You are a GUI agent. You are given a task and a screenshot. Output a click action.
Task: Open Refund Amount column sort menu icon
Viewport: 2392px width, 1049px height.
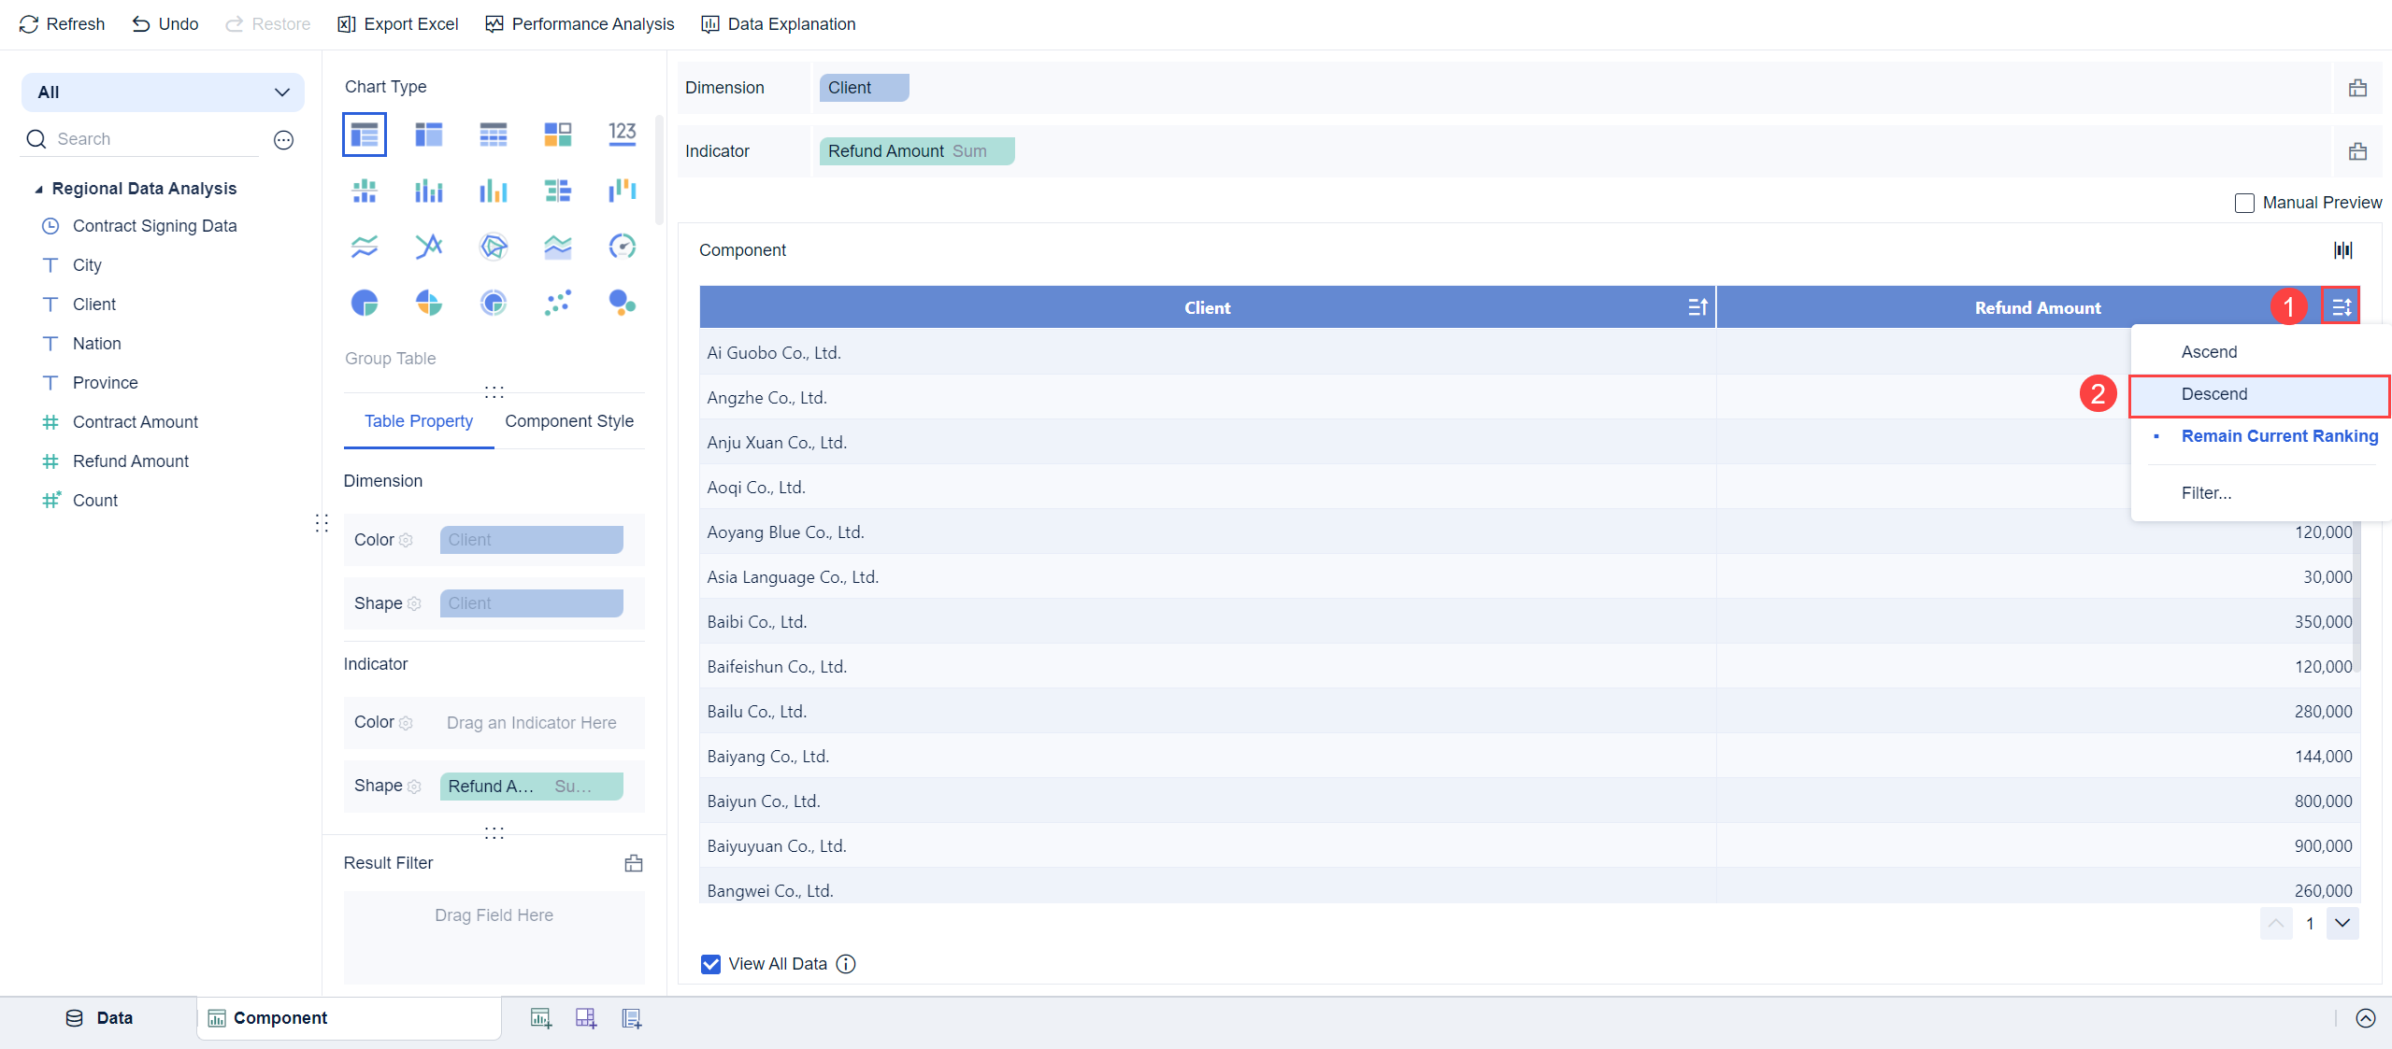click(2341, 307)
